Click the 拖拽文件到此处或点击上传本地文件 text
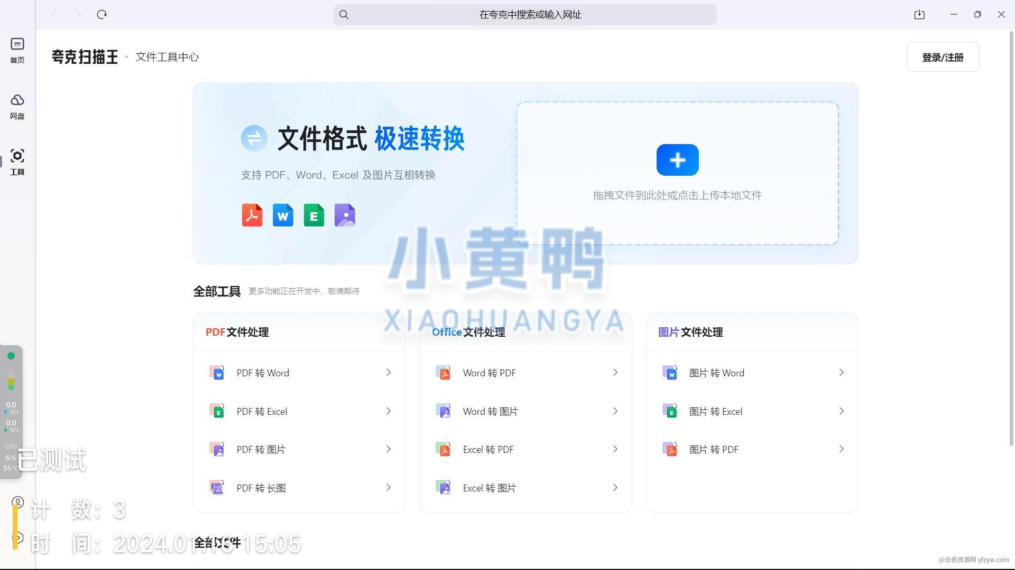The image size is (1015, 570). [677, 195]
